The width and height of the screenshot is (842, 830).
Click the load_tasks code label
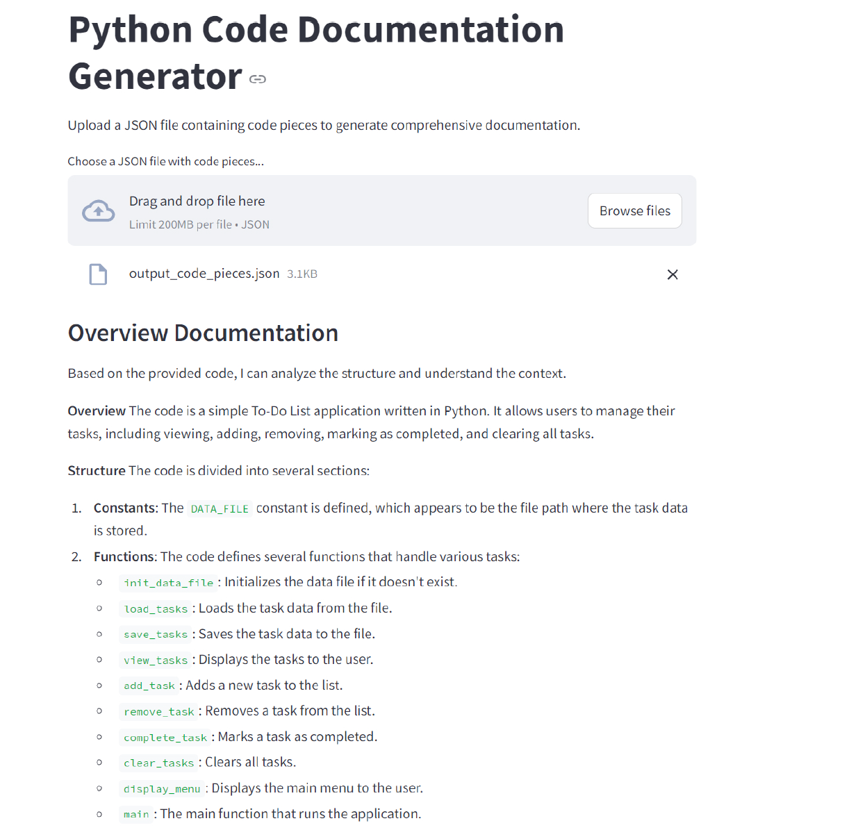(x=156, y=608)
